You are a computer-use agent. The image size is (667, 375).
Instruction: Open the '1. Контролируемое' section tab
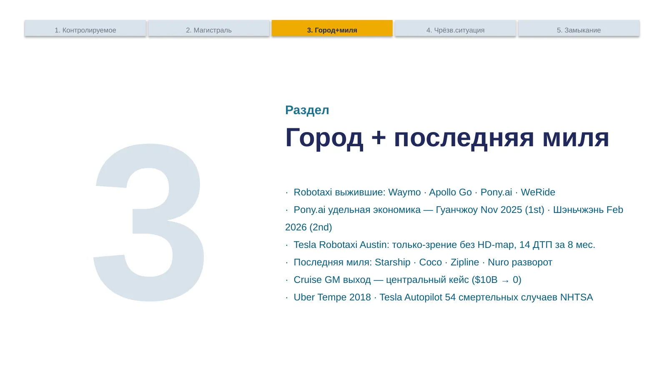pyautogui.click(x=85, y=28)
